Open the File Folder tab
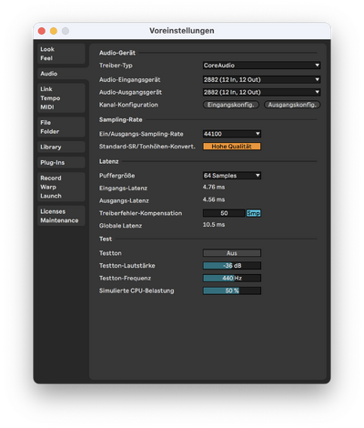The width and height of the screenshot is (364, 428). click(x=61, y=127)
